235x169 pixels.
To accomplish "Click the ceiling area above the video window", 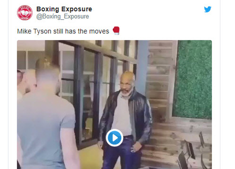I will (31, 46).
